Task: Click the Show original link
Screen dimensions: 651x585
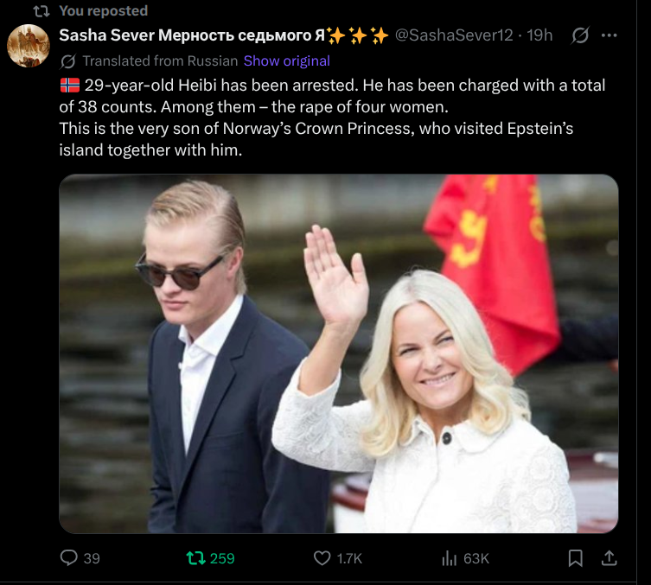Action: click(x=286, y=61)
